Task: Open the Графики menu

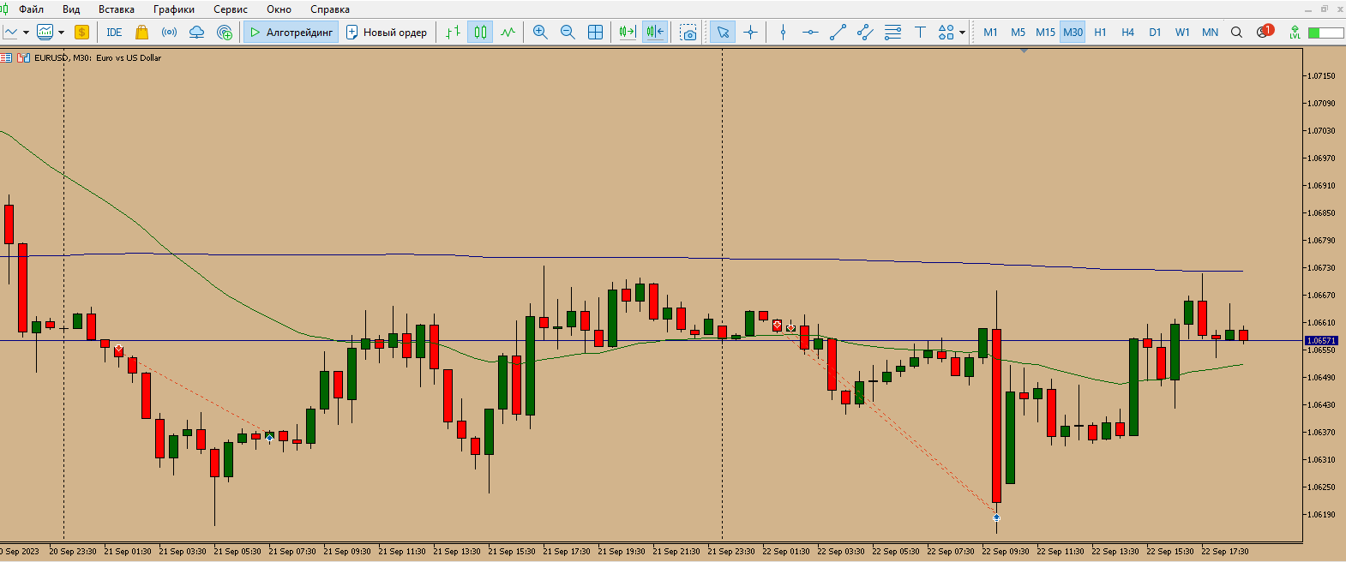Action: [x=174, y=9]
